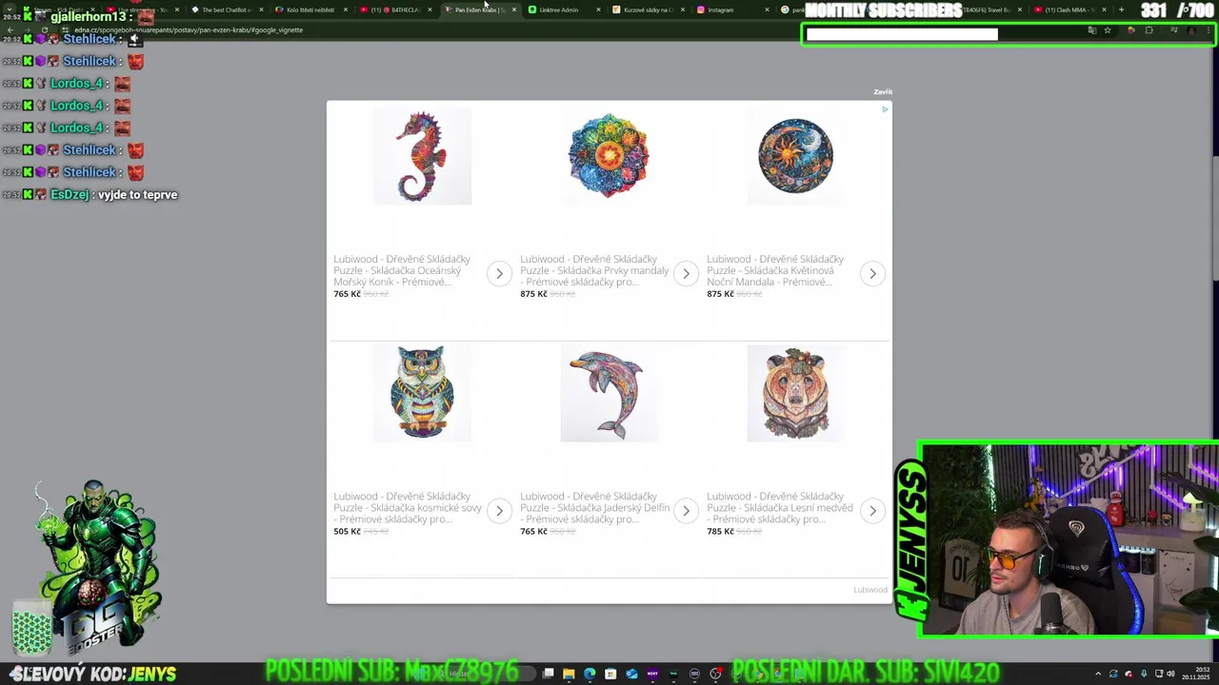Open arrow next to Prvky mandaly puzzle
The image size is (1219, 685).
click(x=686, y=274)
